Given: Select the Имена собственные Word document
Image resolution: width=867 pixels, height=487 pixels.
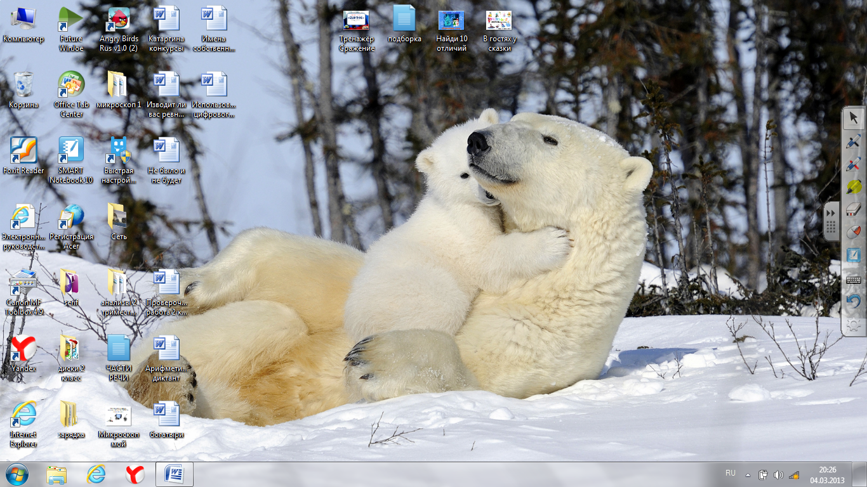Looking at the screenshot, I should pyautogui.click(x=214, y=30).
